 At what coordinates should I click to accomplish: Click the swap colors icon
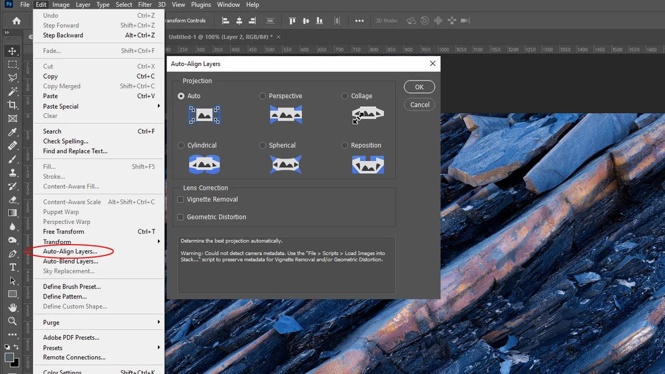16,347
